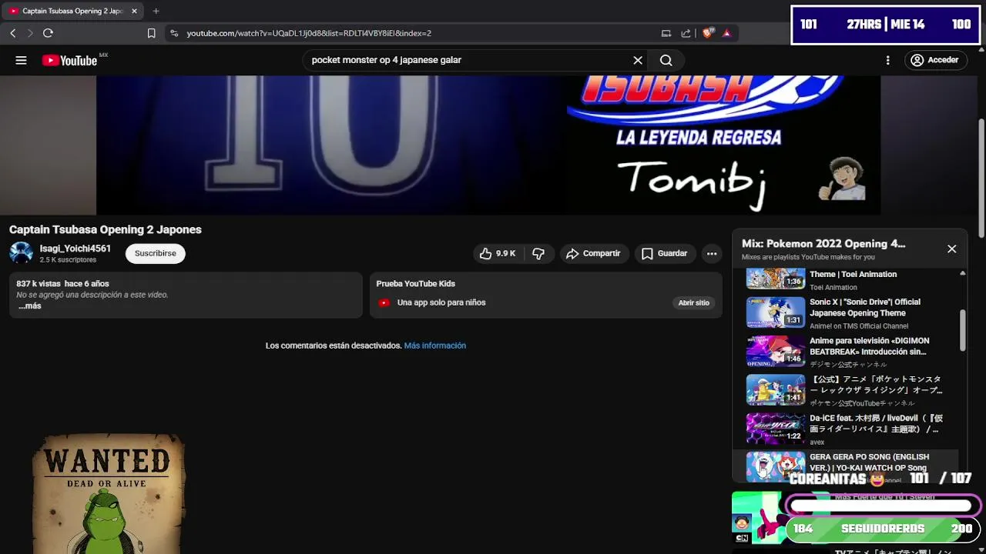Screen dimensions: 986x554
Task: Open the DIGIMON BEATBREAK video title
Action: click(x=870, y=346)
